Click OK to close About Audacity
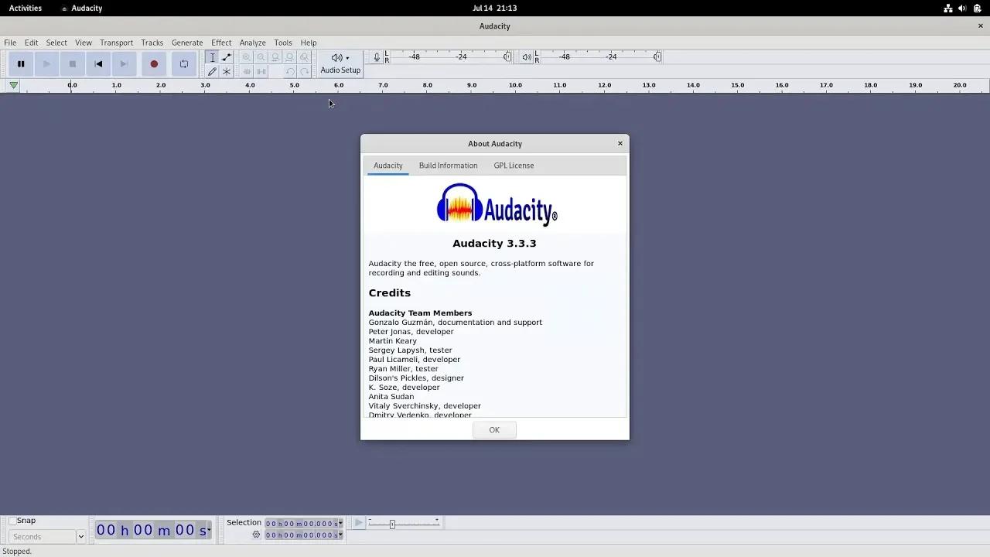990x557 pixels. tap(494, 429)
